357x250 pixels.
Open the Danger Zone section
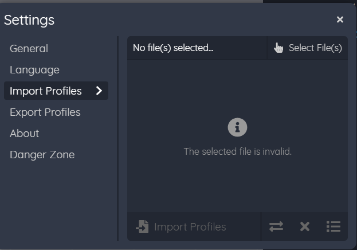pos(42,155)
